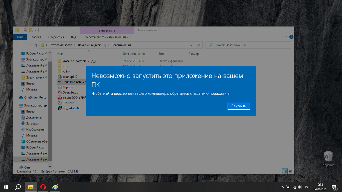
Task: Switch input language РУС
Action: (308, 187)
